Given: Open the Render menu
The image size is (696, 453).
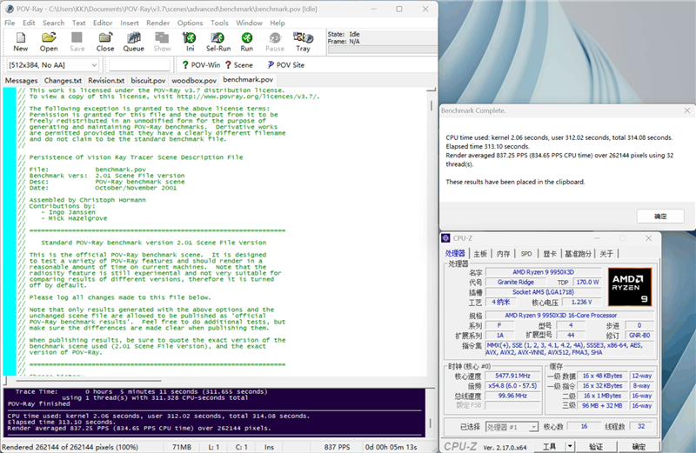Looking at the screenshot, I should 157,23.
